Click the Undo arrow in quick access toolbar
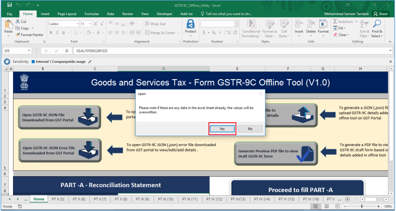396x211 pixels. click(18, 5)
